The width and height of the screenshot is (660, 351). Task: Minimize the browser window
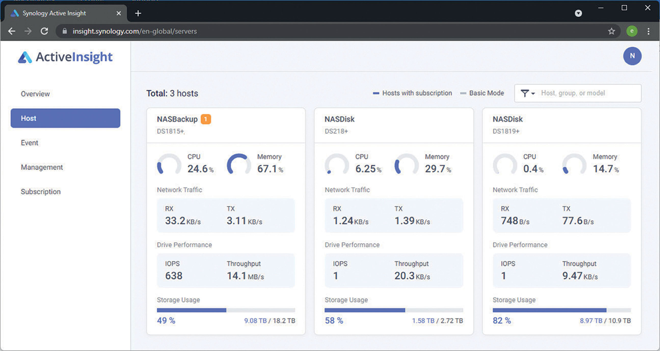(x=601, y=8)
